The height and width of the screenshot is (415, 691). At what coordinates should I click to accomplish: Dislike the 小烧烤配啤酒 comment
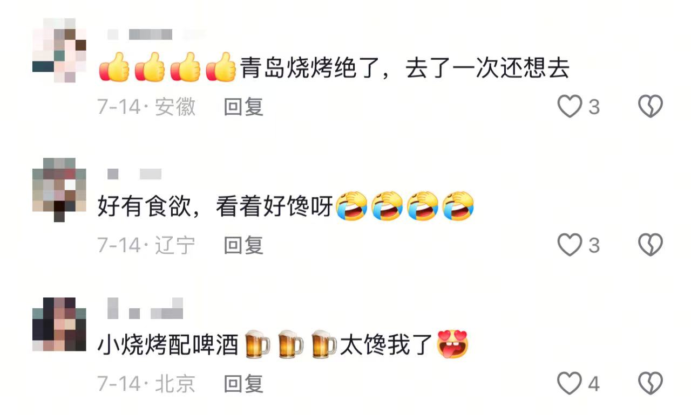click(x=651, y=384)
